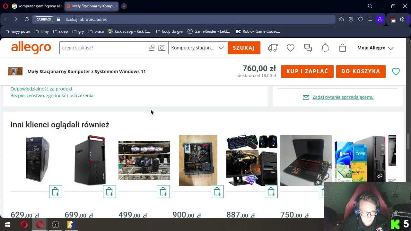Image resolution: width=411 pixels, height=231 pixels.
Task: Open black tower PC thumbnail 629 zł
Action: (38, 160)
